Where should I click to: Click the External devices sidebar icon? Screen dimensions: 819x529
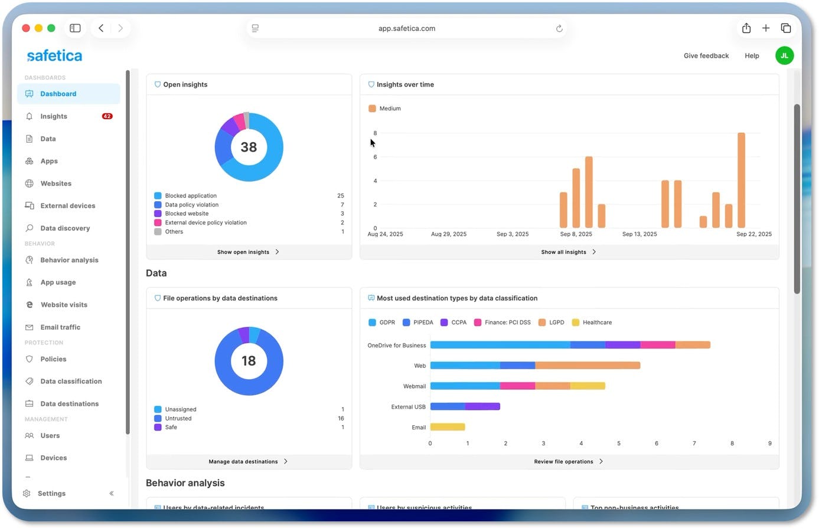pyautogui.click(x=30, y=205)
